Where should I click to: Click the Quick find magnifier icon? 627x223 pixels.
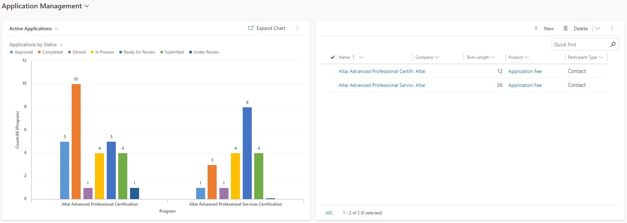pyautogui.click(x=613, y=44)
